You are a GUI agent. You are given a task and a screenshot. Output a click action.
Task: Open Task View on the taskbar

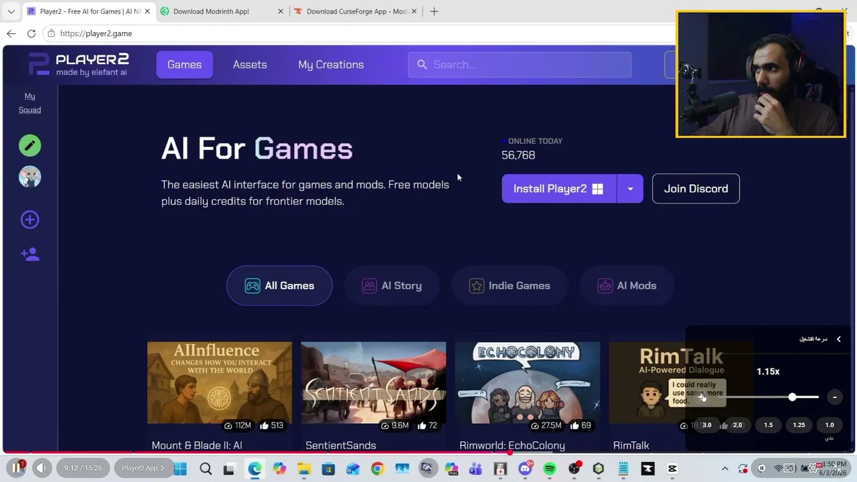pyautogui.click(x=229, y=469)
